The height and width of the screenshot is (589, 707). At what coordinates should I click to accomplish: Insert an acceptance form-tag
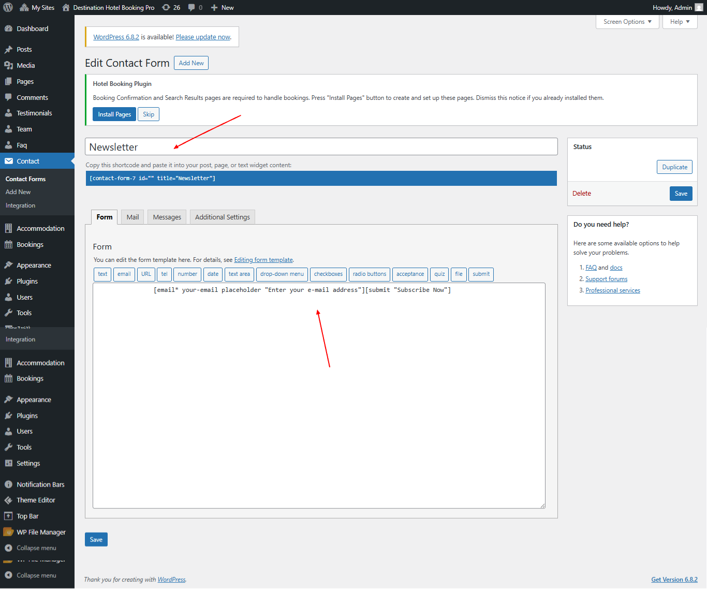coord(410,274)
